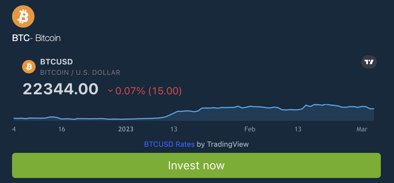Screen dimensions: 394x183
Task: Click the red down-arrow change indicator
Action: [x=110, y=91]
